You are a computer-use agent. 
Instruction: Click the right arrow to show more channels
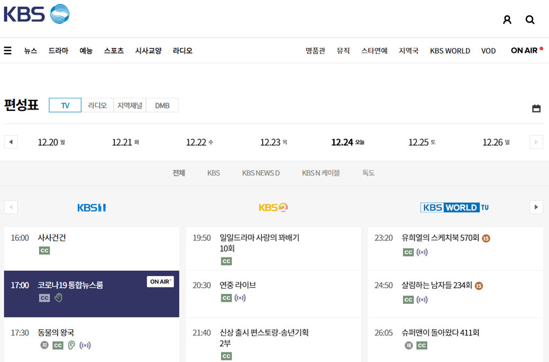tap(536, 206)
